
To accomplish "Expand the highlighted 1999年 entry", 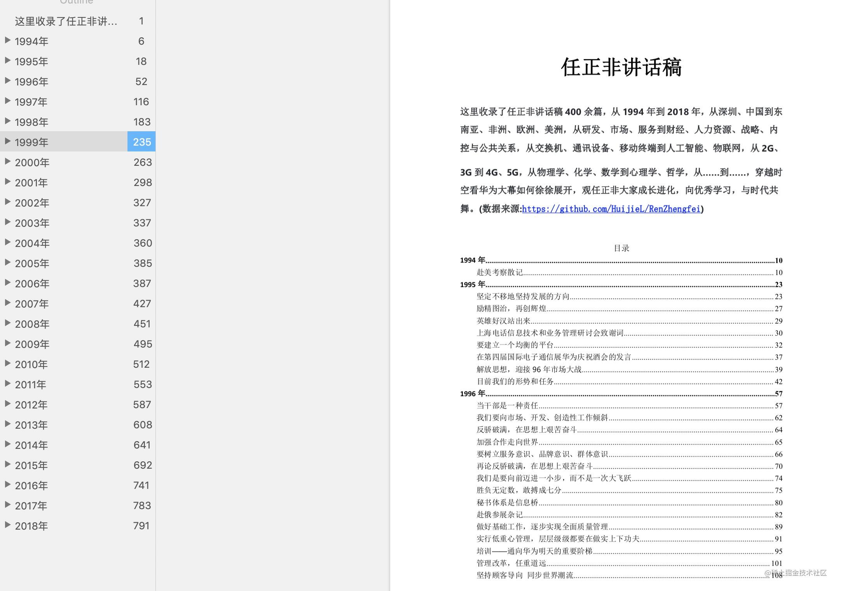I will tap(7, 141).
